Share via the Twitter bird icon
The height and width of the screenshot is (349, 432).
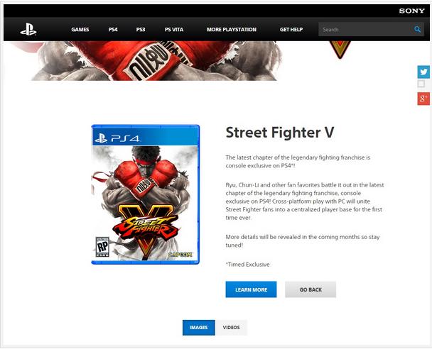pos(423,72)
